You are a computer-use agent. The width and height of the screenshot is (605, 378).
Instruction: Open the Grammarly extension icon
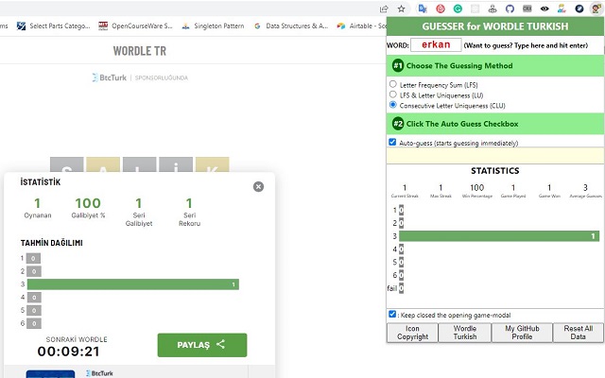[458, 9]
